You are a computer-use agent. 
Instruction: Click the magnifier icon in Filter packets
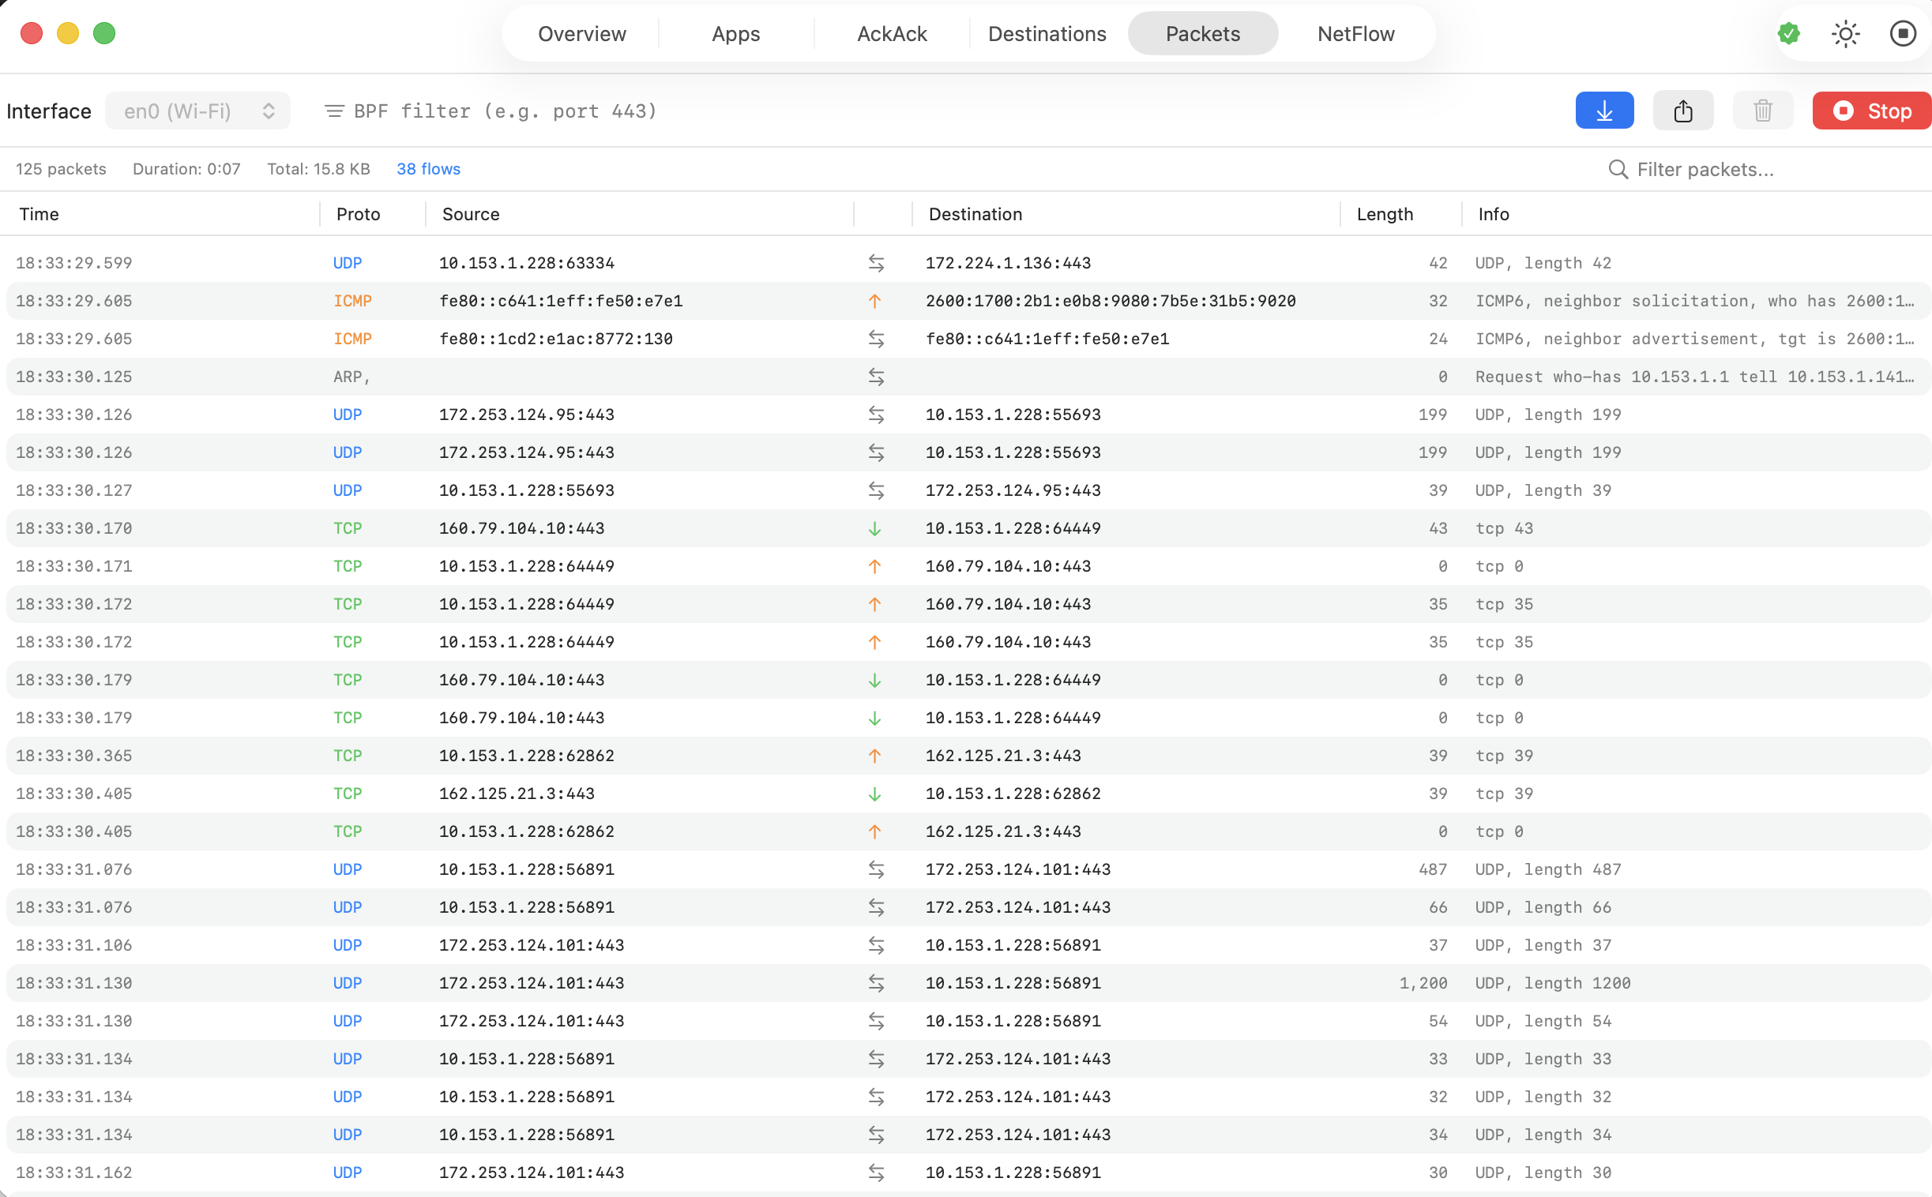click(x=1618, y=170)
